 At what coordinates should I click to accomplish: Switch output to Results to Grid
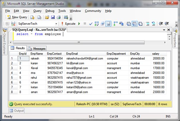(134, 24)
